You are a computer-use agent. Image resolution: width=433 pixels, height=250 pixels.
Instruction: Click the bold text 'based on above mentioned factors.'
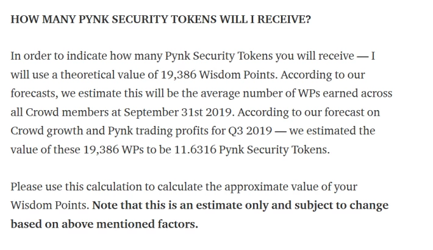tap(104, 224)
